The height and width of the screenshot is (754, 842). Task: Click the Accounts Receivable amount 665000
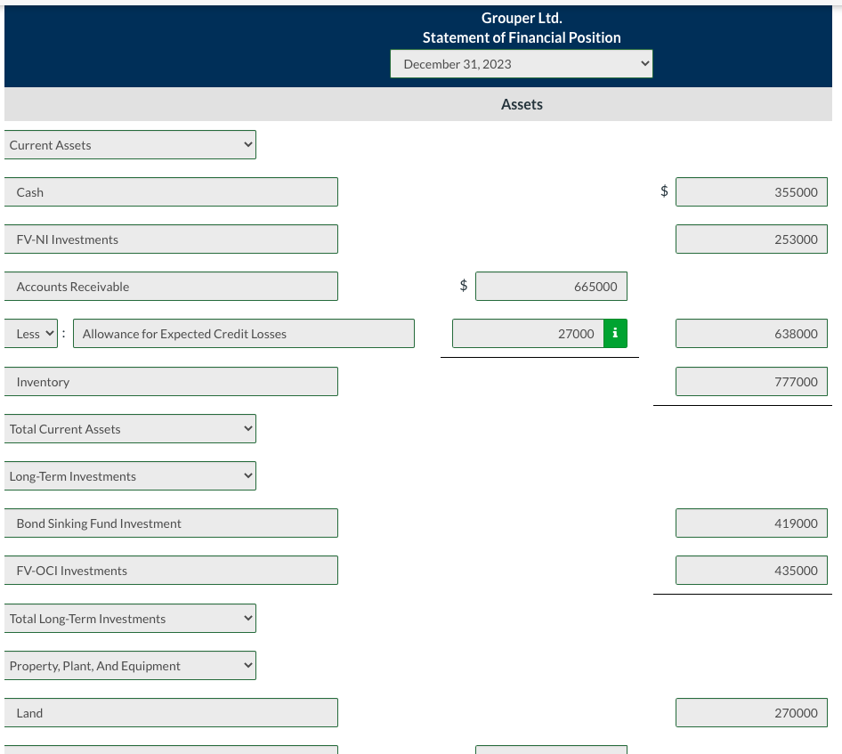click(x=551, y=287)
